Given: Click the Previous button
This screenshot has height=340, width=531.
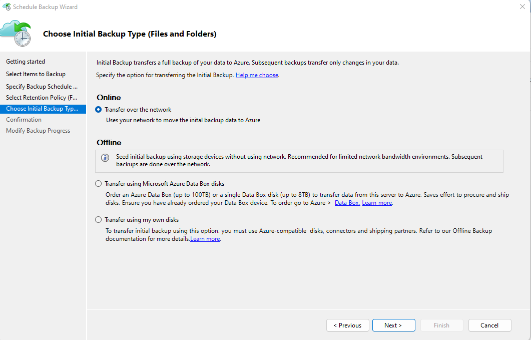Looking at the screenshot, I should (x=347, y=325).
